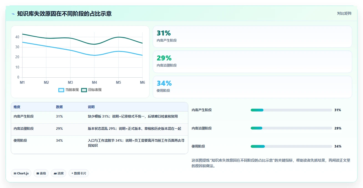Click the 目标表现 legend text
The width and height of the screenshot is (363, 188).
coord(95,90)
